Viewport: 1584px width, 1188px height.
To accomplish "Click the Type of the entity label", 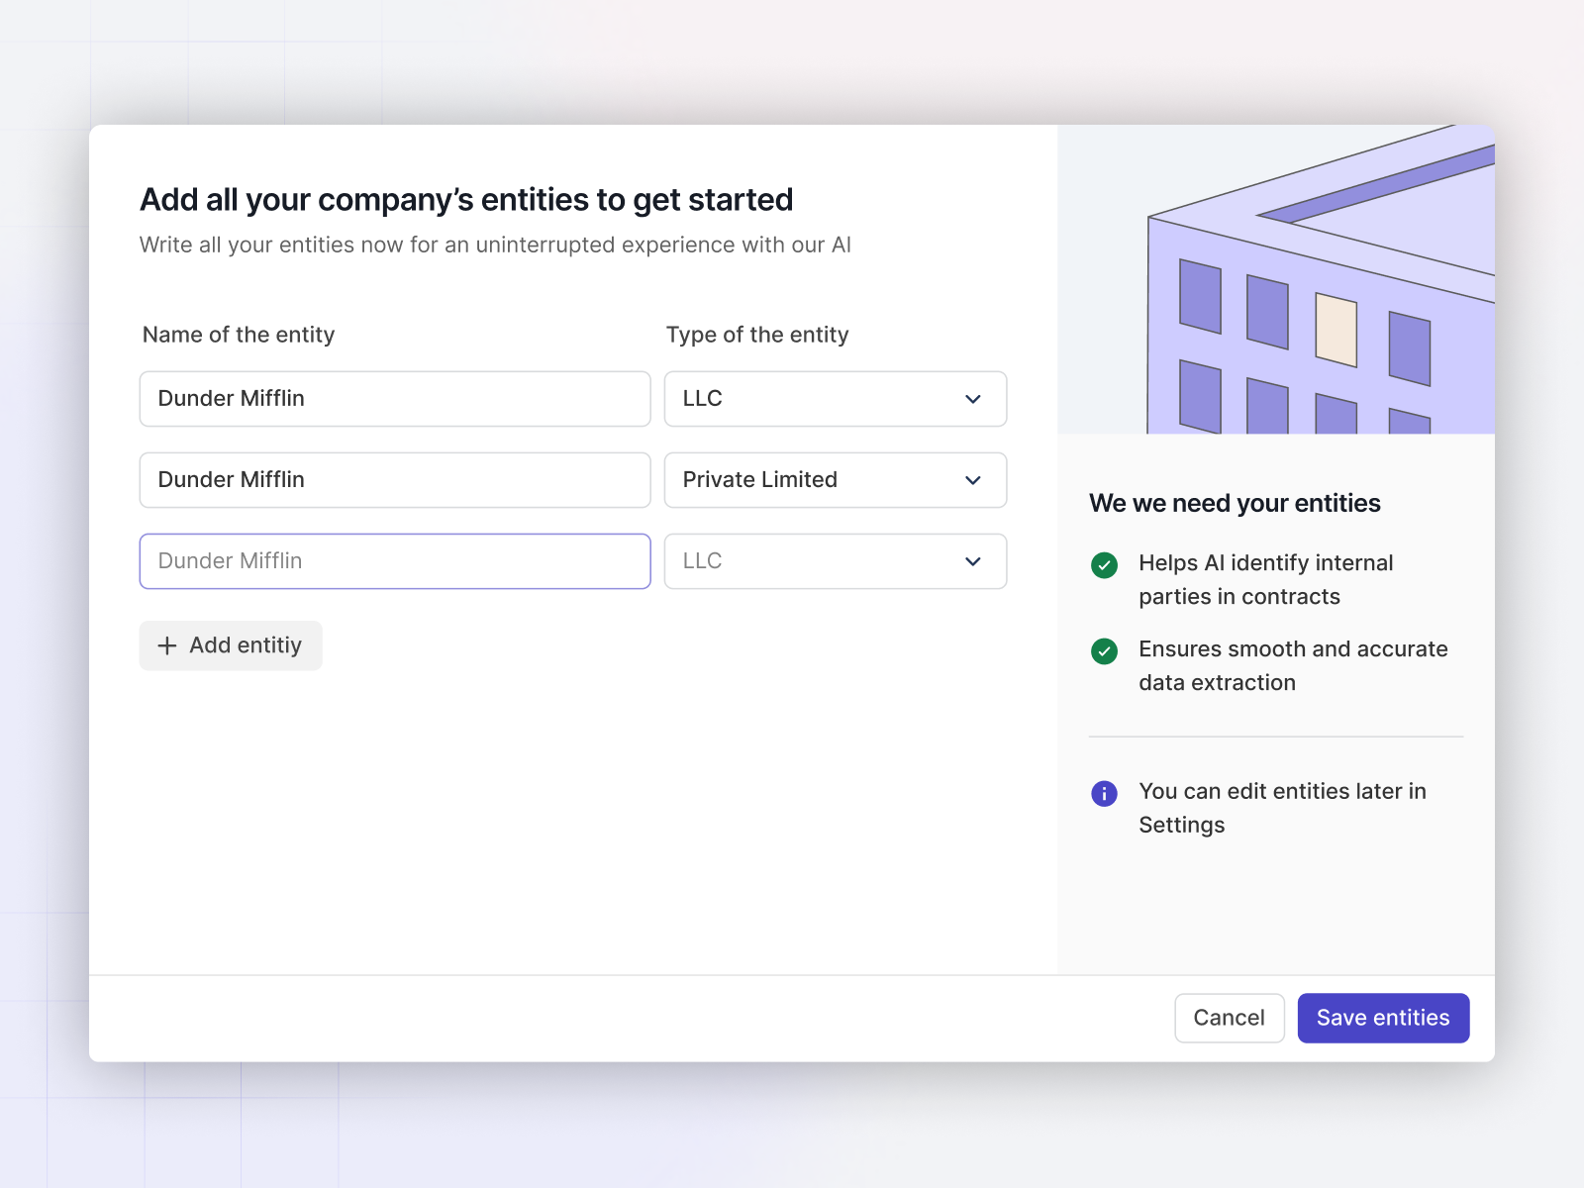I will click(757, 335).
